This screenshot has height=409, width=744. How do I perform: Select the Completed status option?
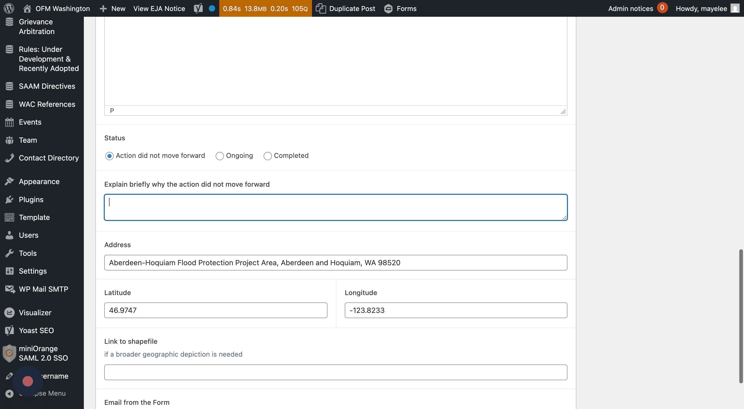267,156
